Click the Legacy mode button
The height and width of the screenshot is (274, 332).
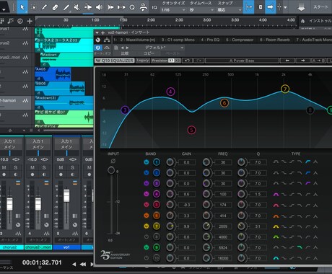pos(143,61)
